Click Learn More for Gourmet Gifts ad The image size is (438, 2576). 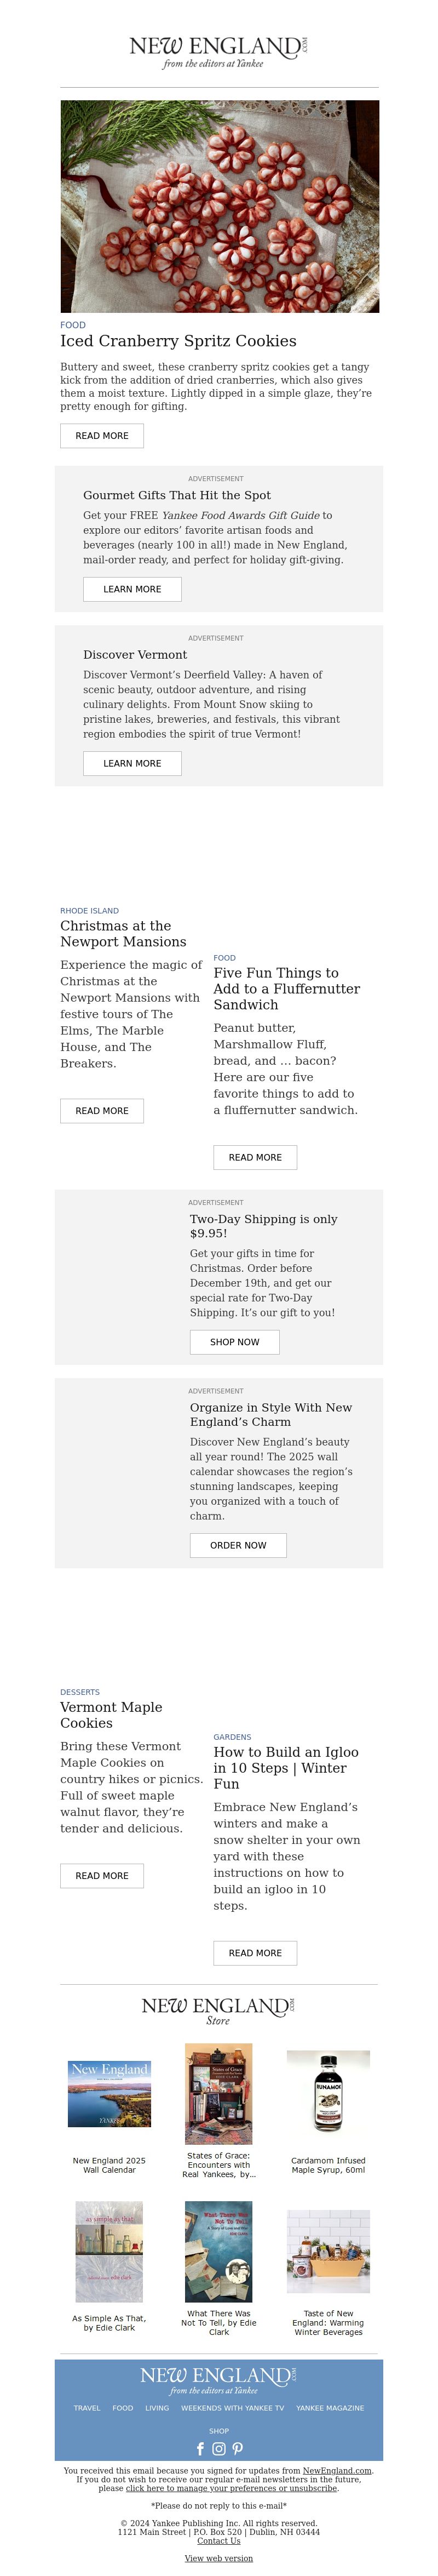tap(132, 589)
